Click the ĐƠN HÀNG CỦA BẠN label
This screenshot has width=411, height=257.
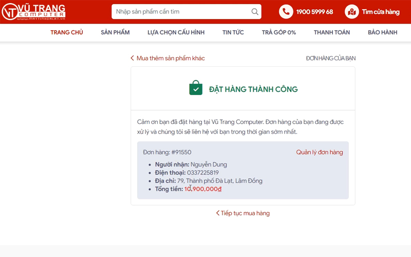(331, 58)
